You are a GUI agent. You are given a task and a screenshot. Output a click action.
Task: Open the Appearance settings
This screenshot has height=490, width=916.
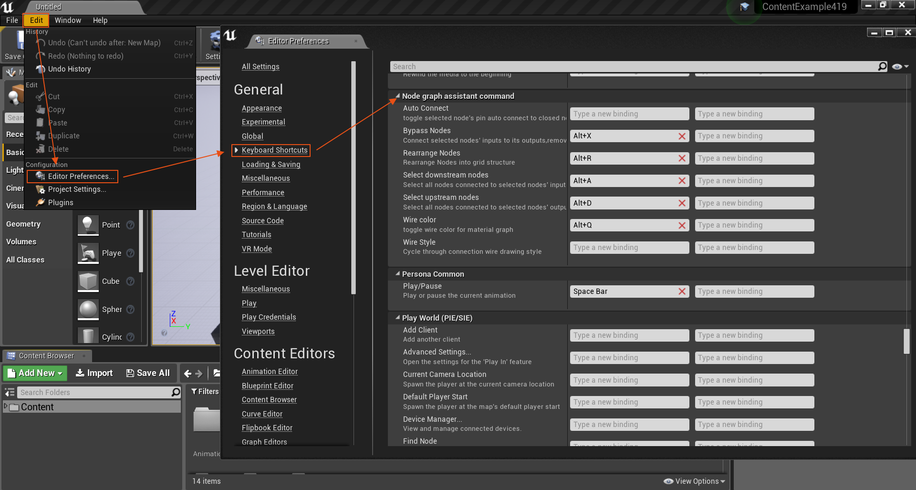pyautogui.click(x=261, y=108)
